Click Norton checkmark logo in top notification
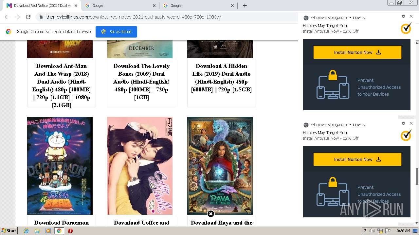Image resolution: width=419 pixels, height=235 pixels. pyautogui.click(x=406, y=28)
